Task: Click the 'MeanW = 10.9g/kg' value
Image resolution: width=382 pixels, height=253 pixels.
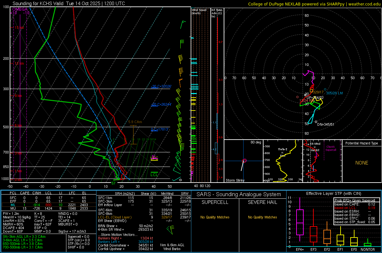Action: 17,217
